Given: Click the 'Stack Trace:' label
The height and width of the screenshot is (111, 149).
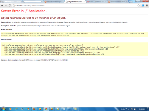Looking at the screenshot, I should pyautogui.click(x=6, y=40).
